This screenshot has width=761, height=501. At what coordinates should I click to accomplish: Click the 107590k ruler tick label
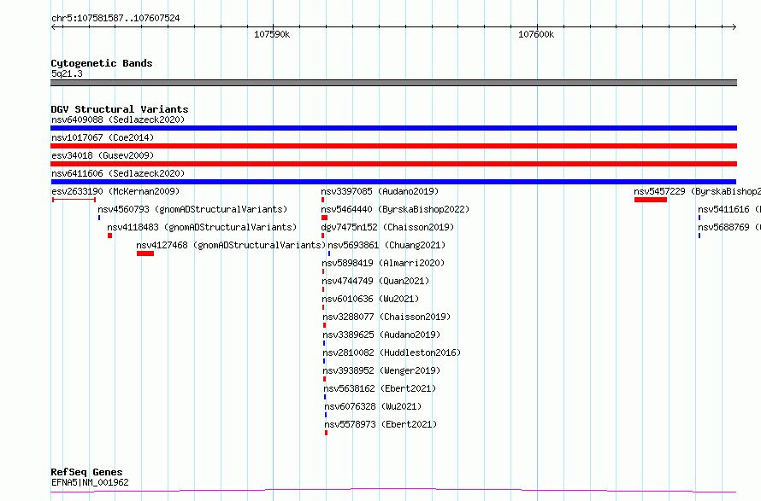(272, 34)
